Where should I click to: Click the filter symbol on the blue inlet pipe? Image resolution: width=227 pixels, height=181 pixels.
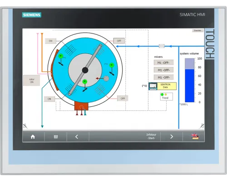click(162, 46)
